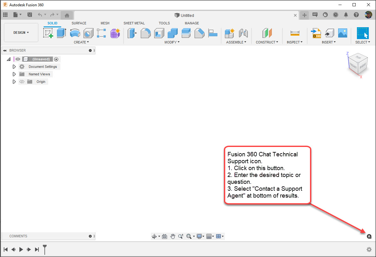Open the SURFACE ribbon tab
This screenshot has height=257, width=376.
pos(79,23)
